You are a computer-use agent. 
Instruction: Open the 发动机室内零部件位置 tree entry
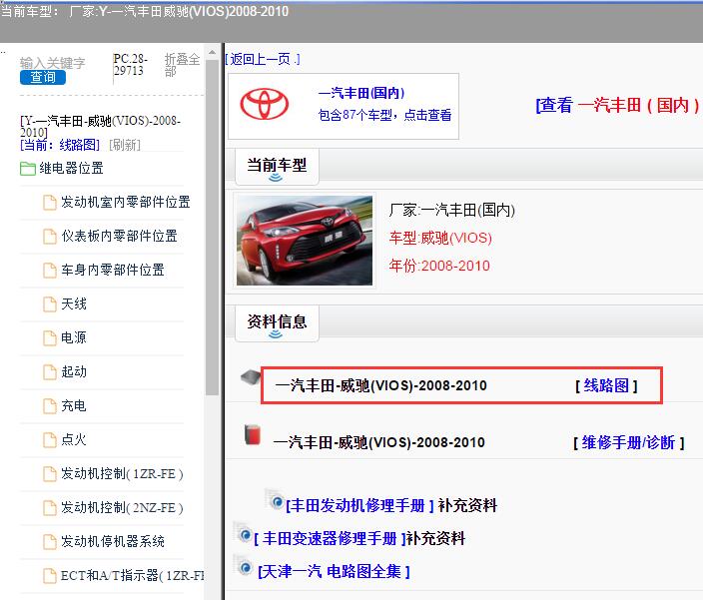[126, 202]
